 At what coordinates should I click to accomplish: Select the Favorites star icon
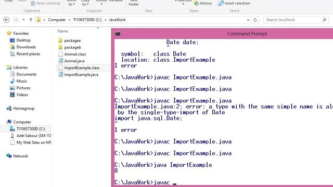click(9, 33)
